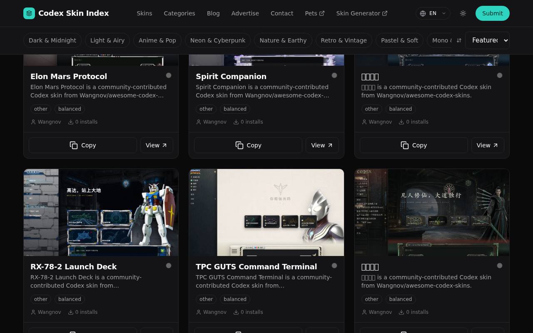
Task: Click the 'balanced' tag on Elon Mars Protocol
Action: pyautogui.click(x=70, y=109)
